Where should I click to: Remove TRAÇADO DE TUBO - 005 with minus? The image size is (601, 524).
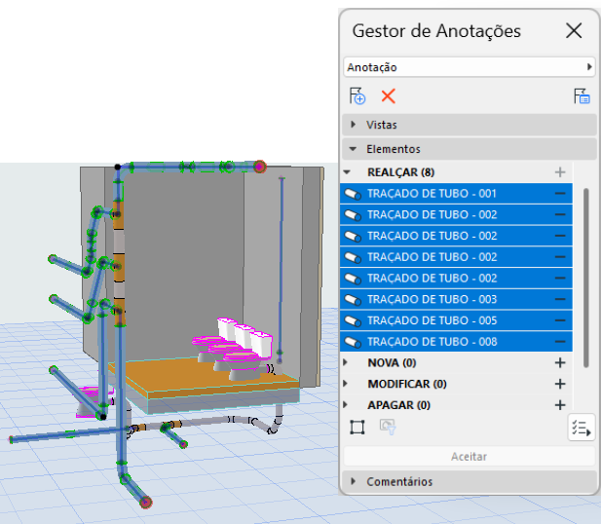tap(560, 320)
